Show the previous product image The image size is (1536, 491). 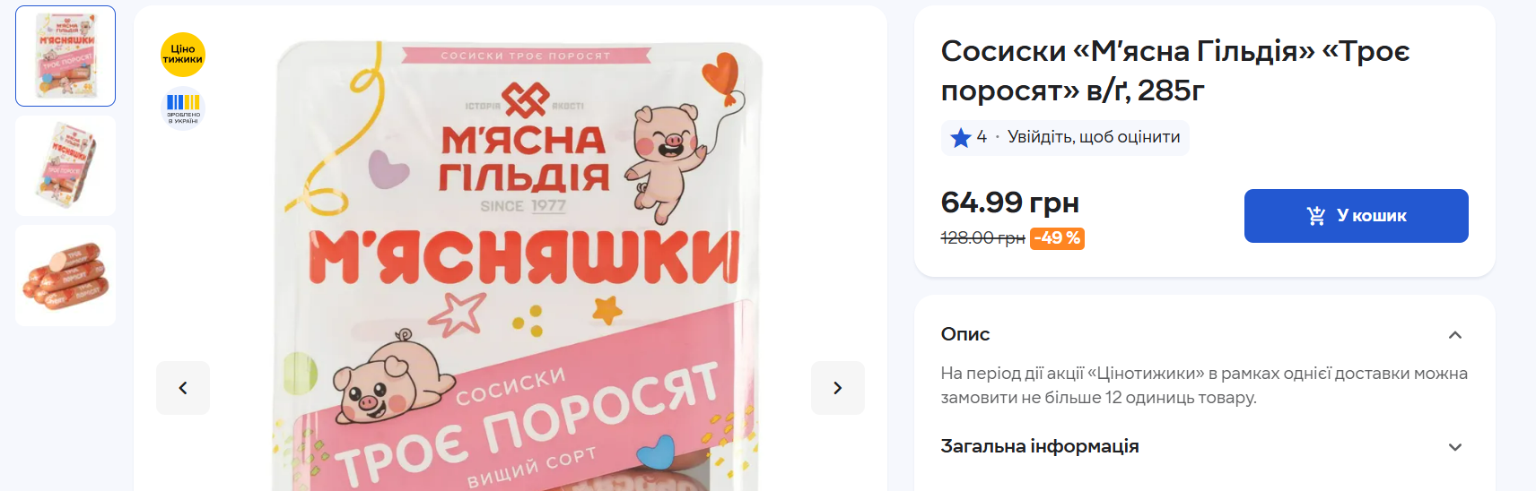[183, 388]
